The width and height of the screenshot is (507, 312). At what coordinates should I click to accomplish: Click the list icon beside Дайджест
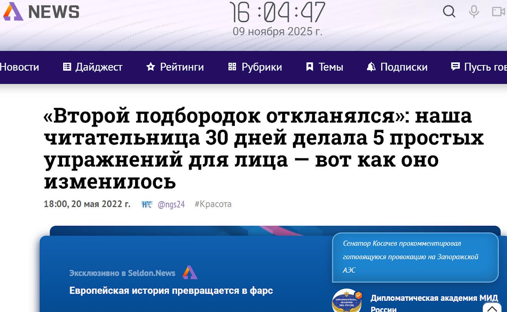(67, 67)
